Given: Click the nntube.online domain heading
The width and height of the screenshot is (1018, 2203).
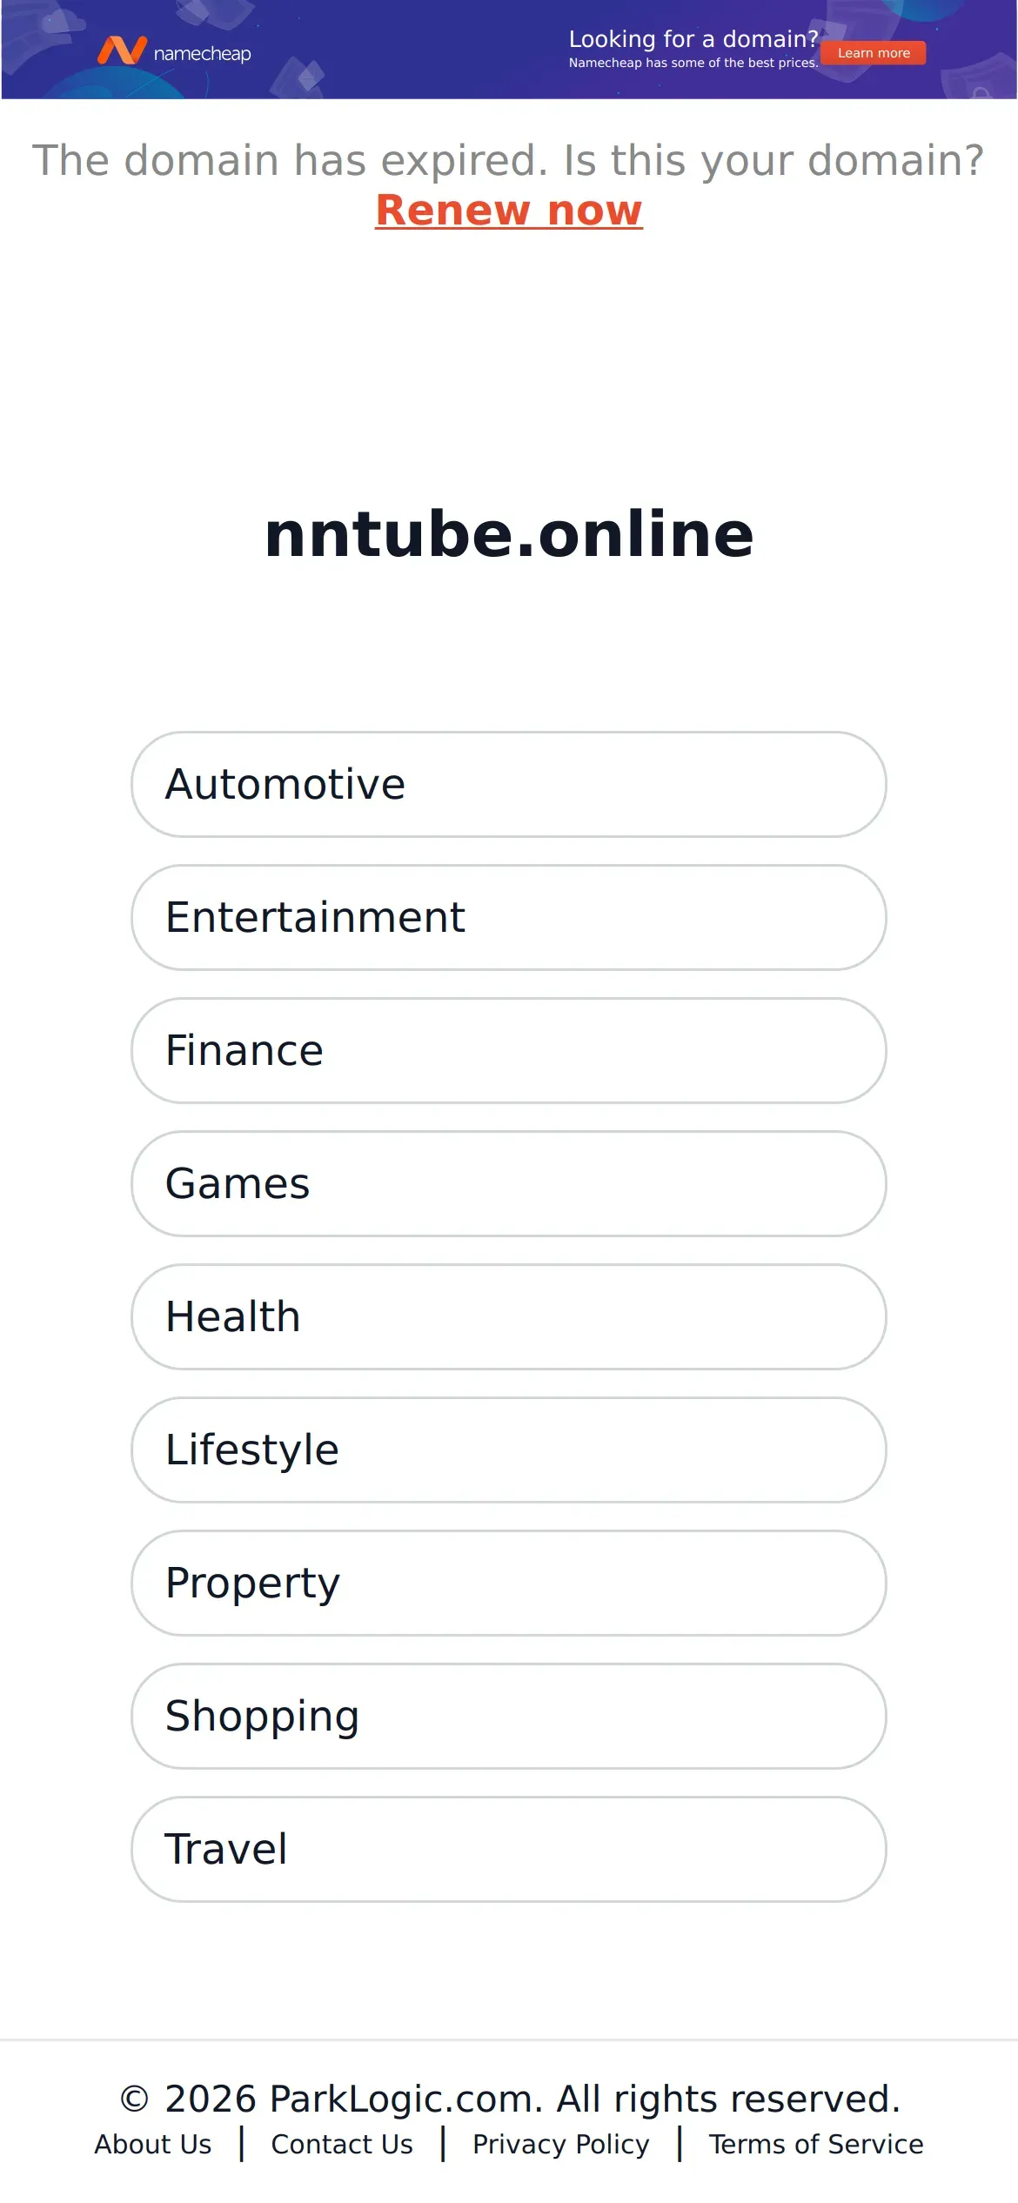Looking at the screenshot, I should 509,534.
